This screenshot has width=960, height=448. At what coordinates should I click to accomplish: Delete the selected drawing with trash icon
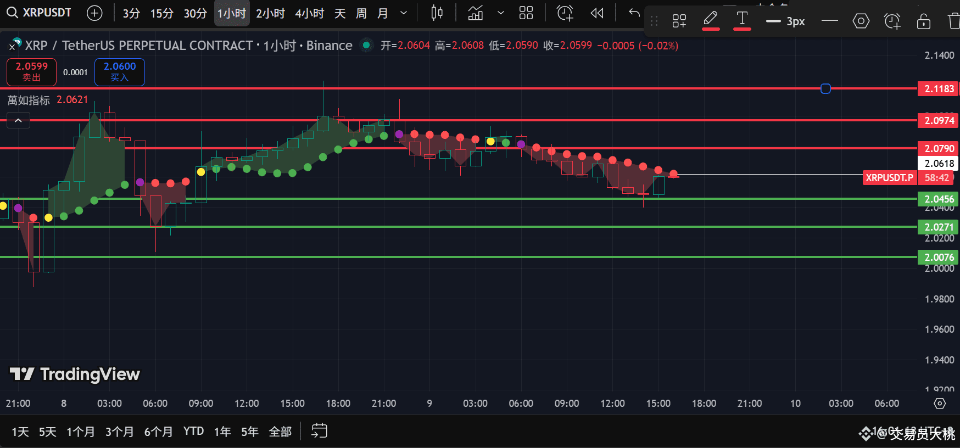[x=954, y=21]
